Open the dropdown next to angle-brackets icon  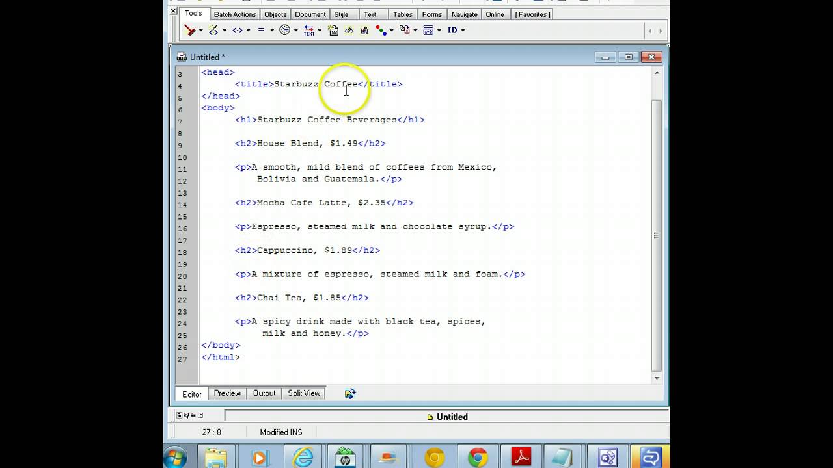[249, 31]
